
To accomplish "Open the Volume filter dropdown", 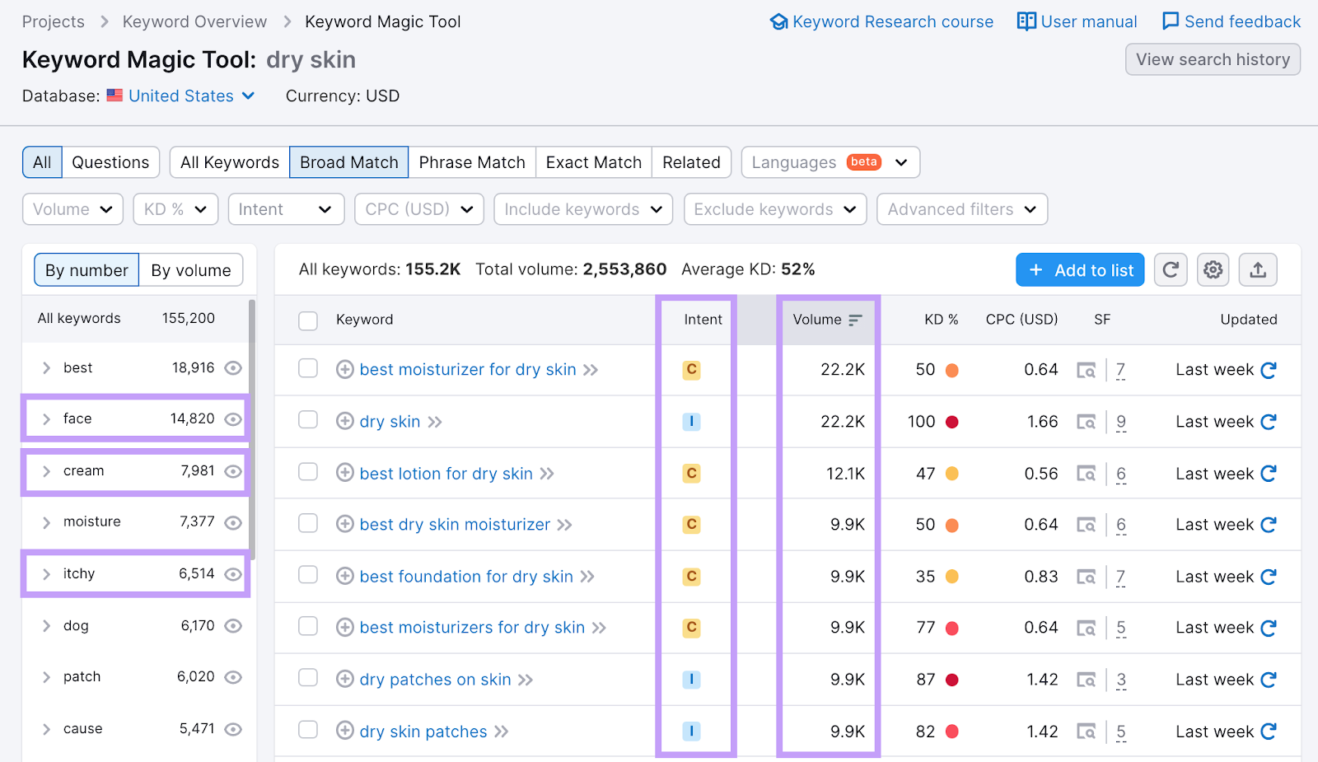I will pos(72,208).
